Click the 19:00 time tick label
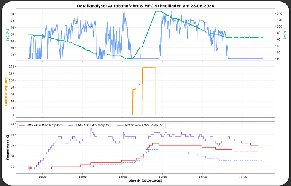 coord(243,177)
